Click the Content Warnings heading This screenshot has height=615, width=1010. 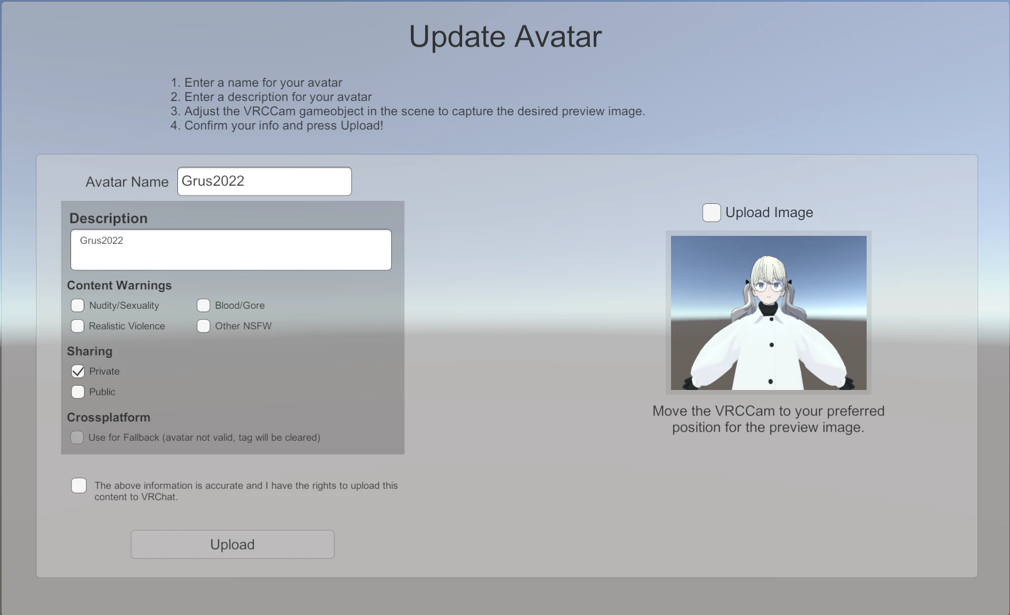point(119,286)
